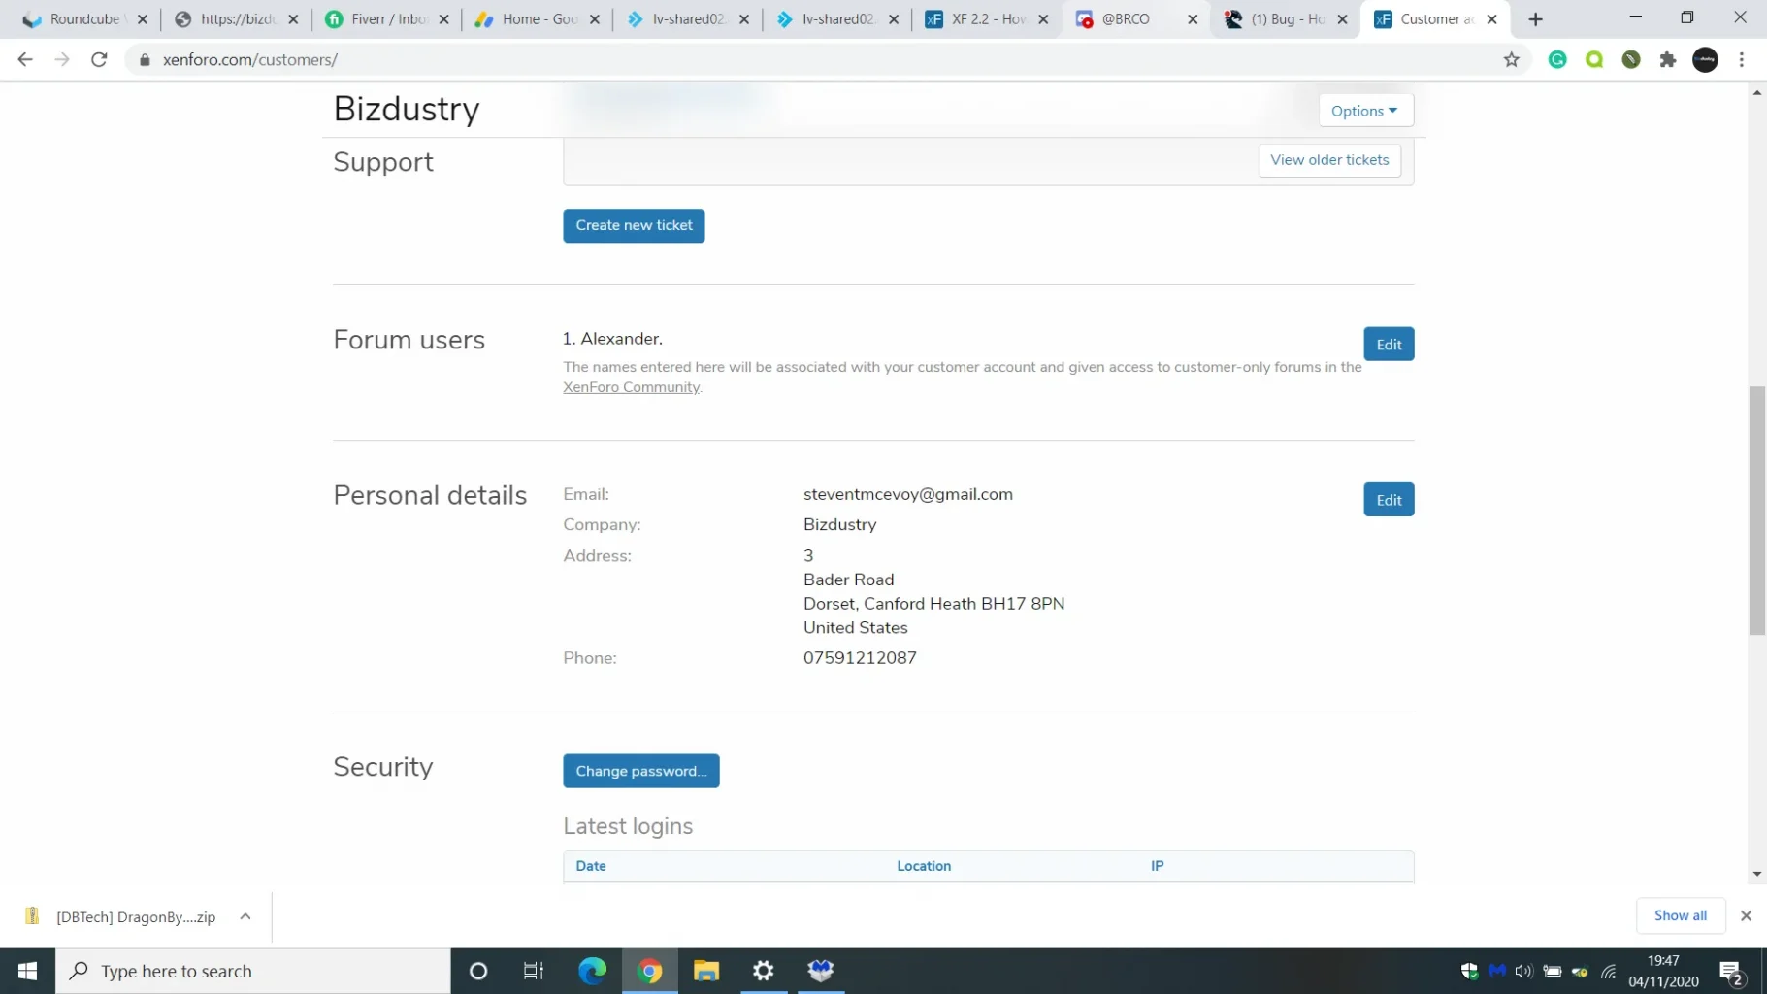Open Cortana circle icon
The image size is (1767, 994).
[x=477, y=971]
